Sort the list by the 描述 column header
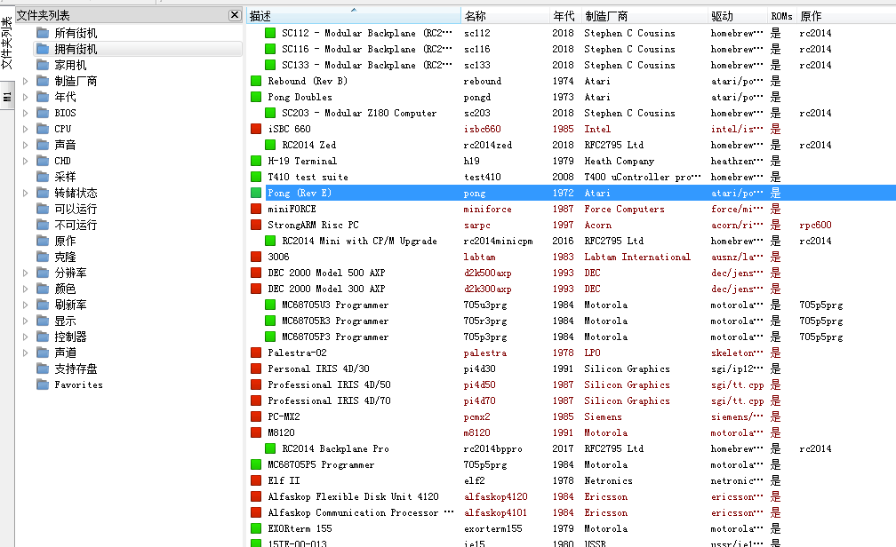This screenshot has width=896, height=547. (354, 16)
